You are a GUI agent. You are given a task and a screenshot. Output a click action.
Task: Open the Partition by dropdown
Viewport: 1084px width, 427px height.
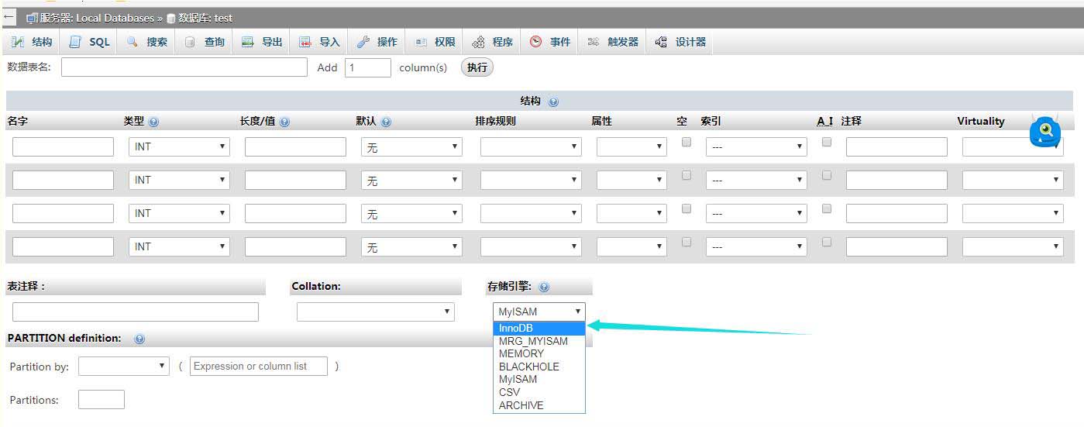(x=124, y=366)
